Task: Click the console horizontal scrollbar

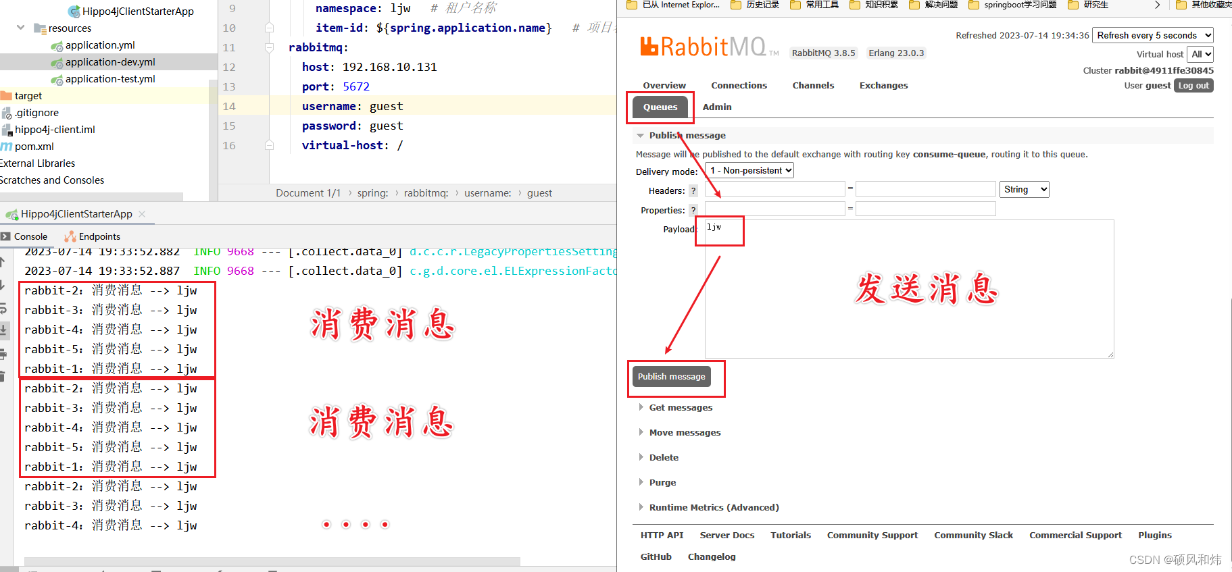Action: point(272,561)
